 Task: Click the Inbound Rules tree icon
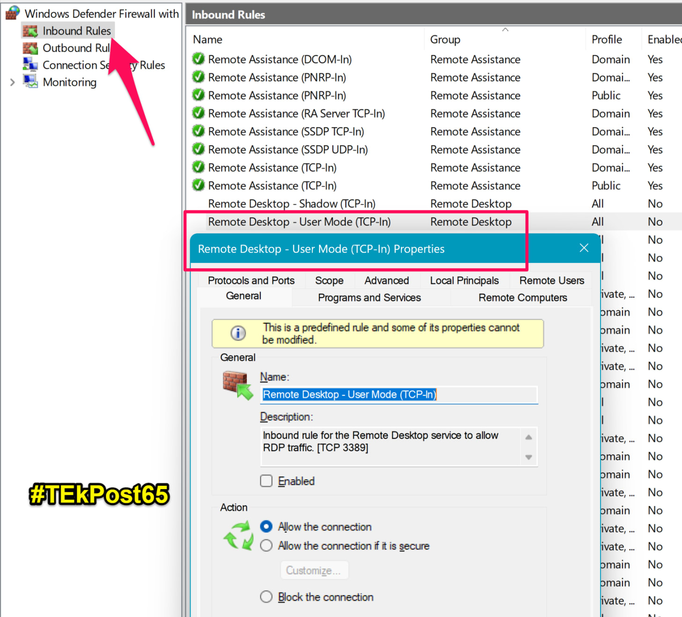click(30, 31)
